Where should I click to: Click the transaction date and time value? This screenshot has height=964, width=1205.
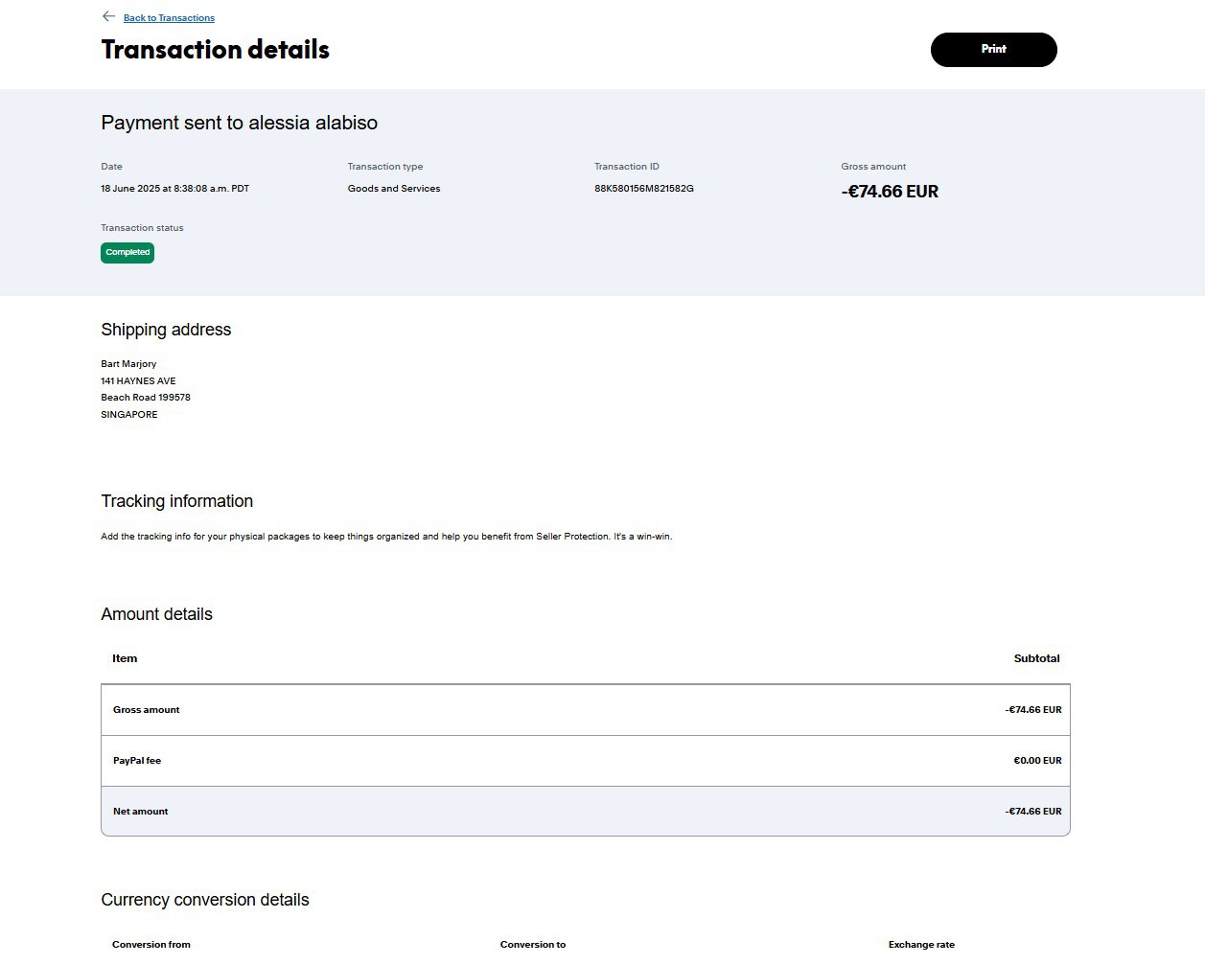click(x=174, y=189)
